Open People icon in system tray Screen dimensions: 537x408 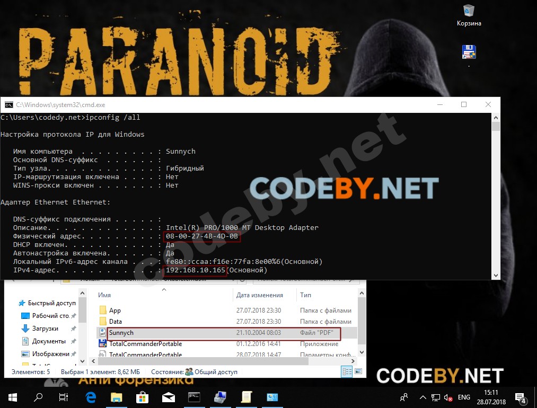click(404, 397)
